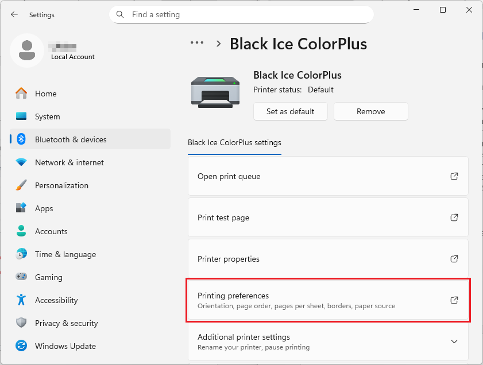The height and width of the screenshot is (365, 483).
Task: Open the Personalization settings page
Action: 61,185
